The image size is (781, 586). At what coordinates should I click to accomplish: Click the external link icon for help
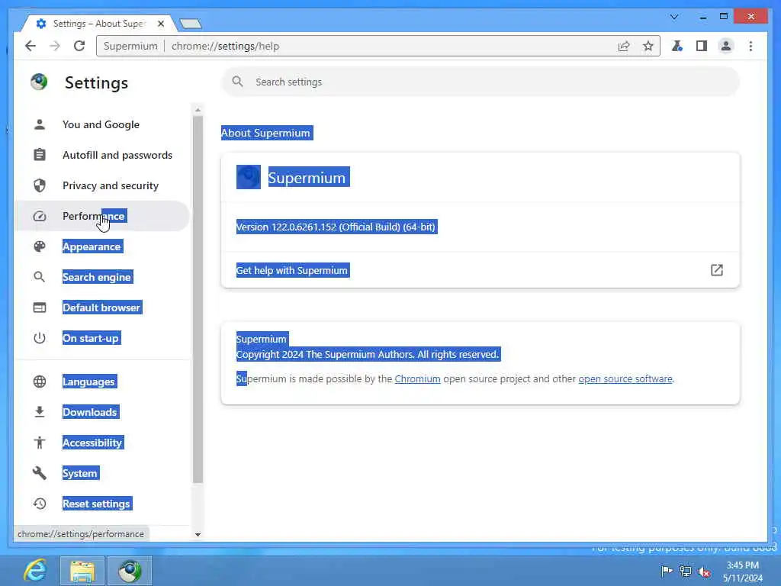click(x=716, y=270)
